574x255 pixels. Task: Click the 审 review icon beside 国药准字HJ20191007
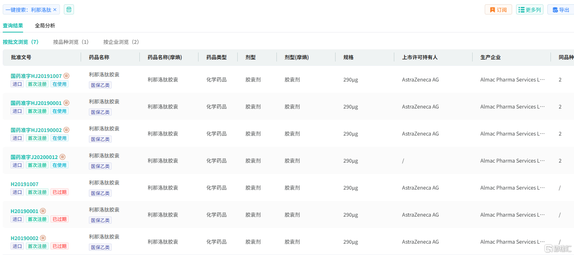[x=67, y=76]
